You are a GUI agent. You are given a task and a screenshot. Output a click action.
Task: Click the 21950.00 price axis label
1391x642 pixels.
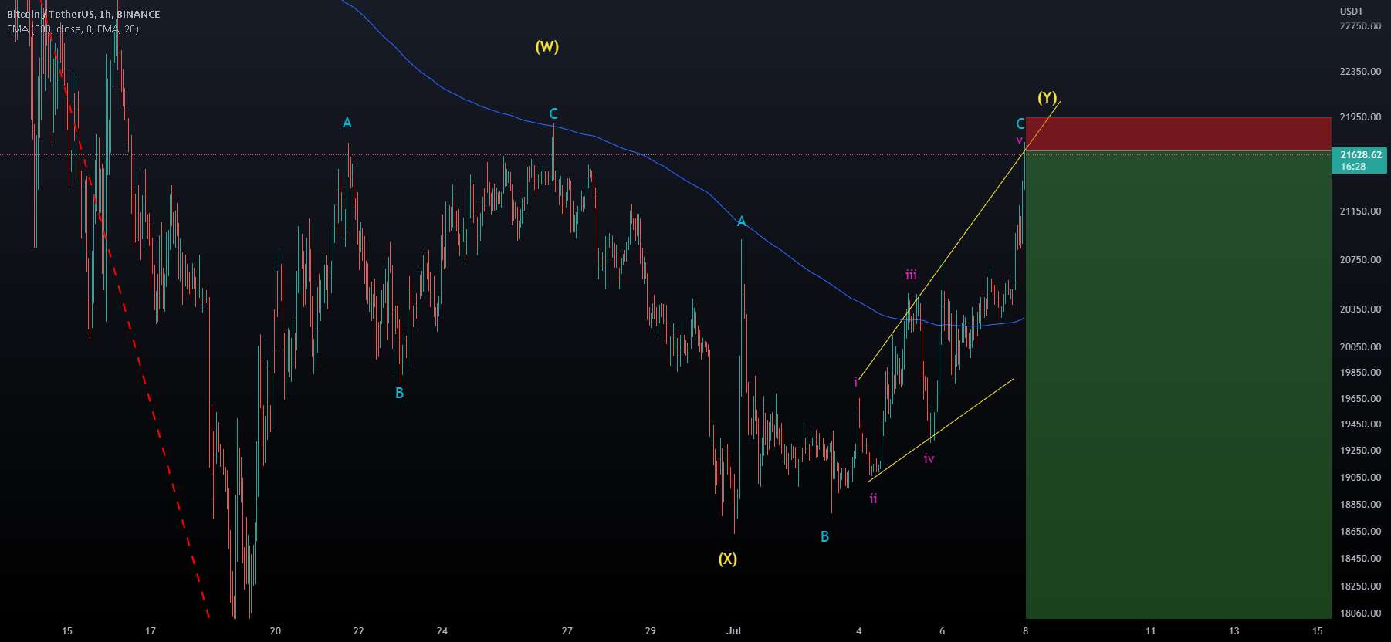coord(1360,117)
